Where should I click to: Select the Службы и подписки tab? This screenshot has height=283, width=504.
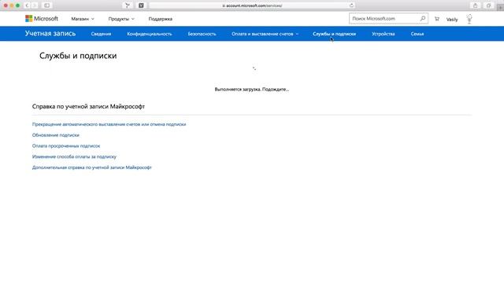coord(334,34)
